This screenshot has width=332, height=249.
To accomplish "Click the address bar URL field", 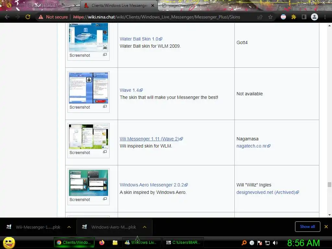I will 157,17.
